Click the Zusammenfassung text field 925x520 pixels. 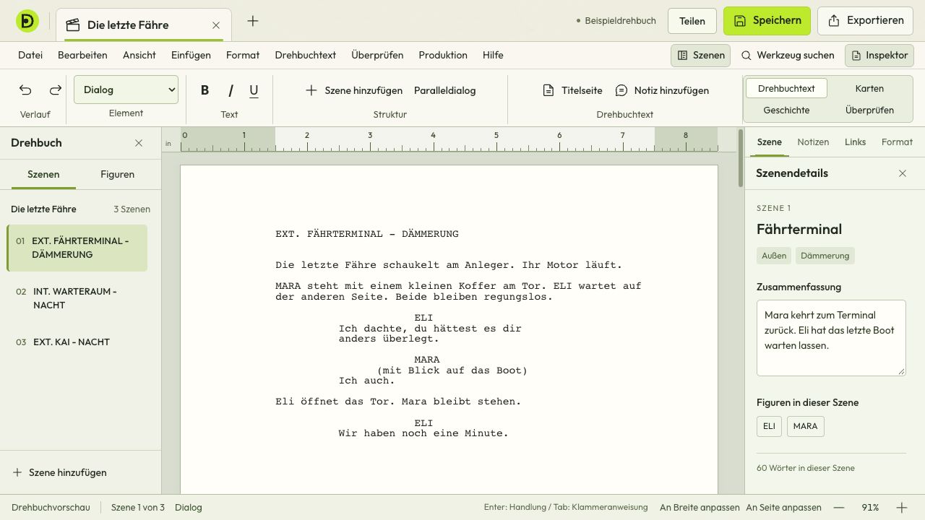[x=831, y=338]
